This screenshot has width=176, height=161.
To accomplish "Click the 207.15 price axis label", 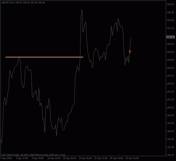I will [170, 28].
